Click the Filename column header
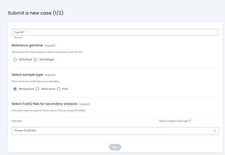This screenshot has width=225, height=155. tap(17, 121)
